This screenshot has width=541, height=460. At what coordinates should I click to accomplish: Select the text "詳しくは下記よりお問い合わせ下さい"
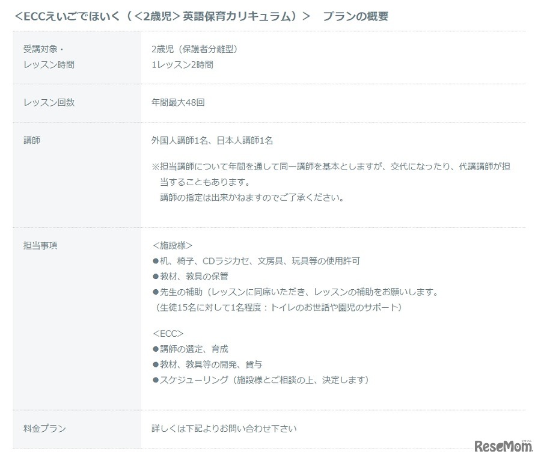pos(224,429)
